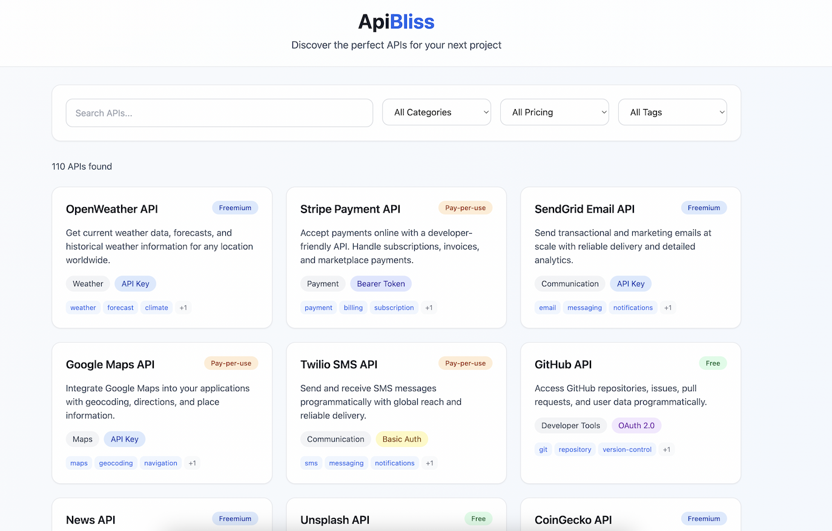Select the version-control tag on GitHub card
The width and height of the screenshot is (832, 531).
click(x=627, y=449)
